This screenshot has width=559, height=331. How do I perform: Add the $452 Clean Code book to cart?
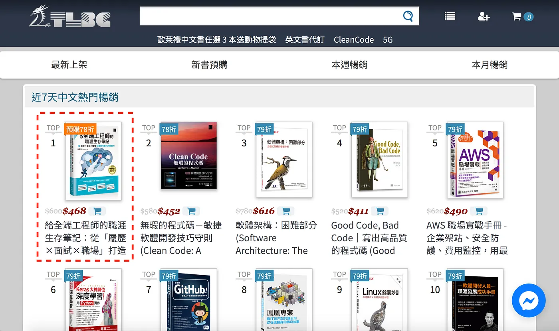[x=191, y=211]
